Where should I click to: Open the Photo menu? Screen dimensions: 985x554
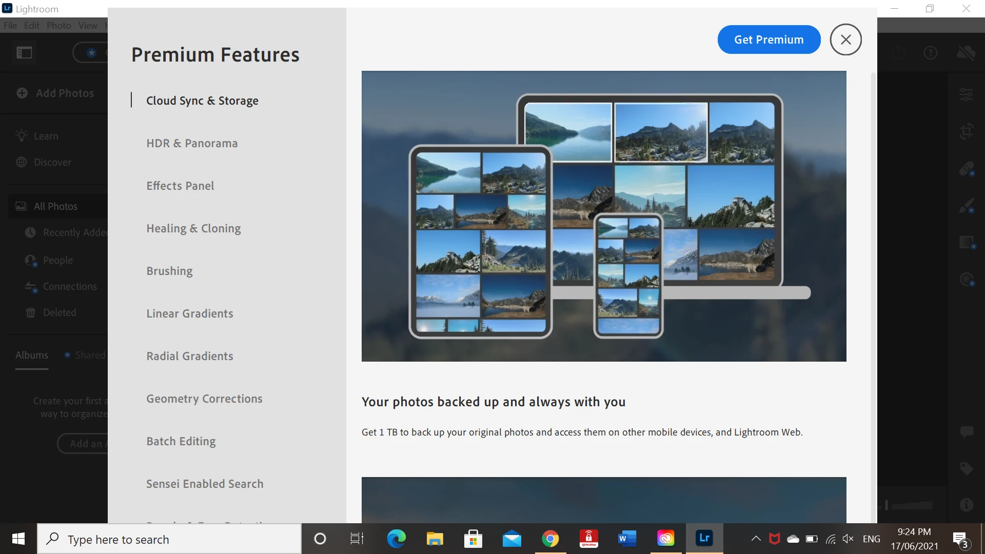click(x=58, y=25)
